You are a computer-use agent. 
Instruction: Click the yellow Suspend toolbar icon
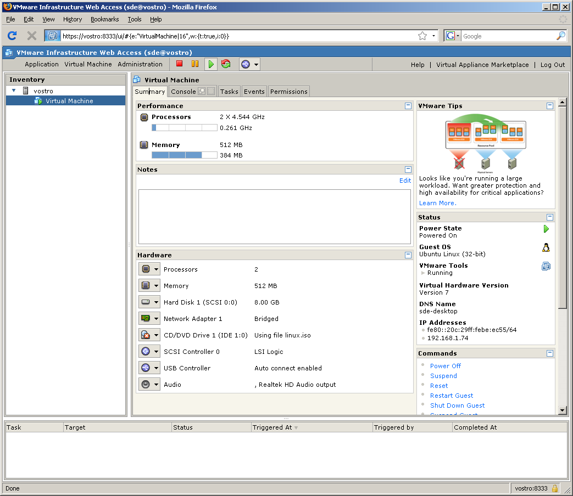pyautogui.click(x=195, y=64)
